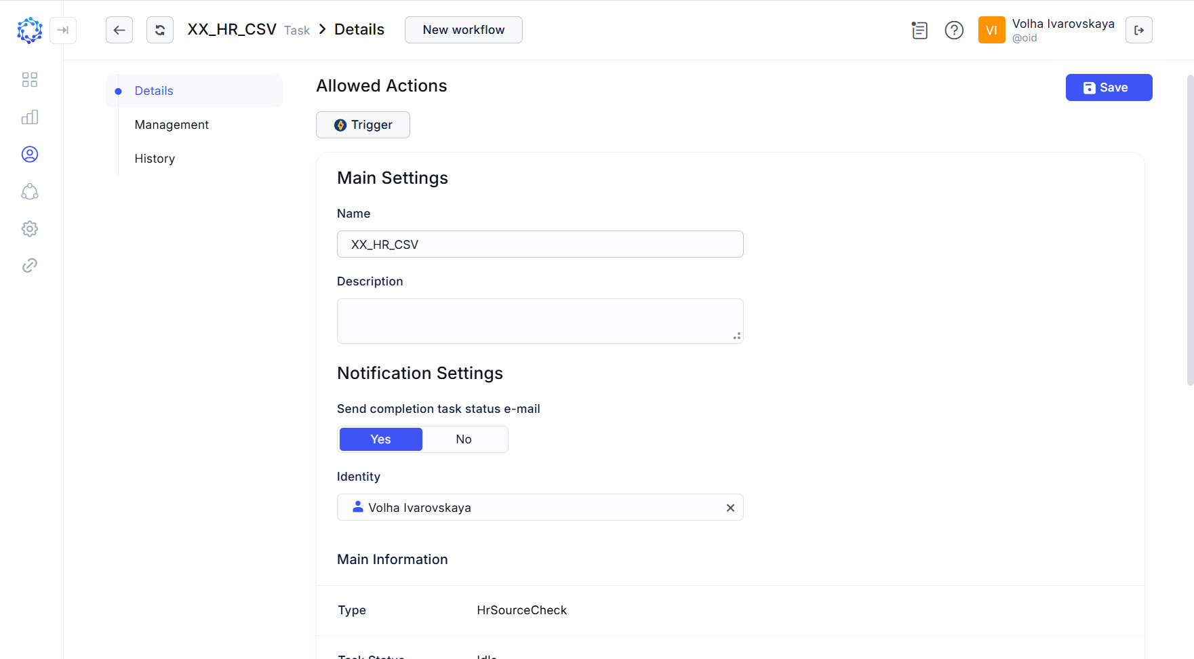Disable completion e-mail by selecting No
The image size is (1194, 659).
pyautogui.click(x=464, y=439)
